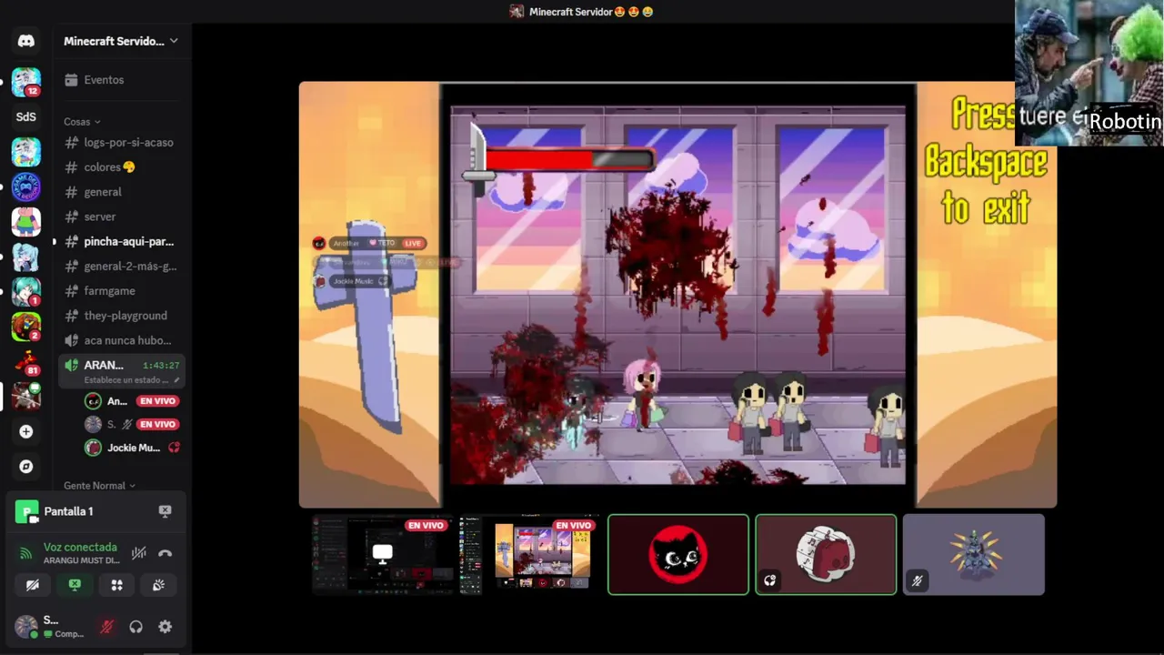Click Pantalla 1 stream label
The width and height of the screenshot is (1164, 655).
pos(68,511)
